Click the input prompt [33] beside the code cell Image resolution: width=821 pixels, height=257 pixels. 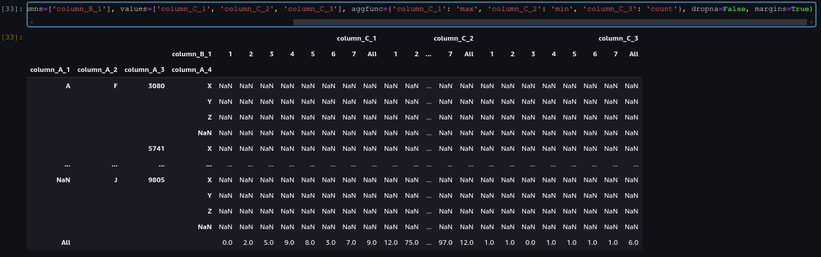(x=11, y=9)
